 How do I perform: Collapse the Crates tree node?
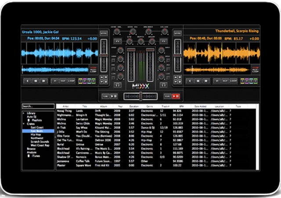[24, 125]
